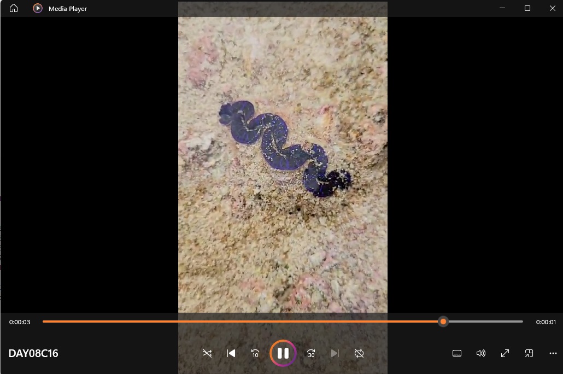
Task: Open the volume control
Action: pyautogui.click(x=481, y=353)
